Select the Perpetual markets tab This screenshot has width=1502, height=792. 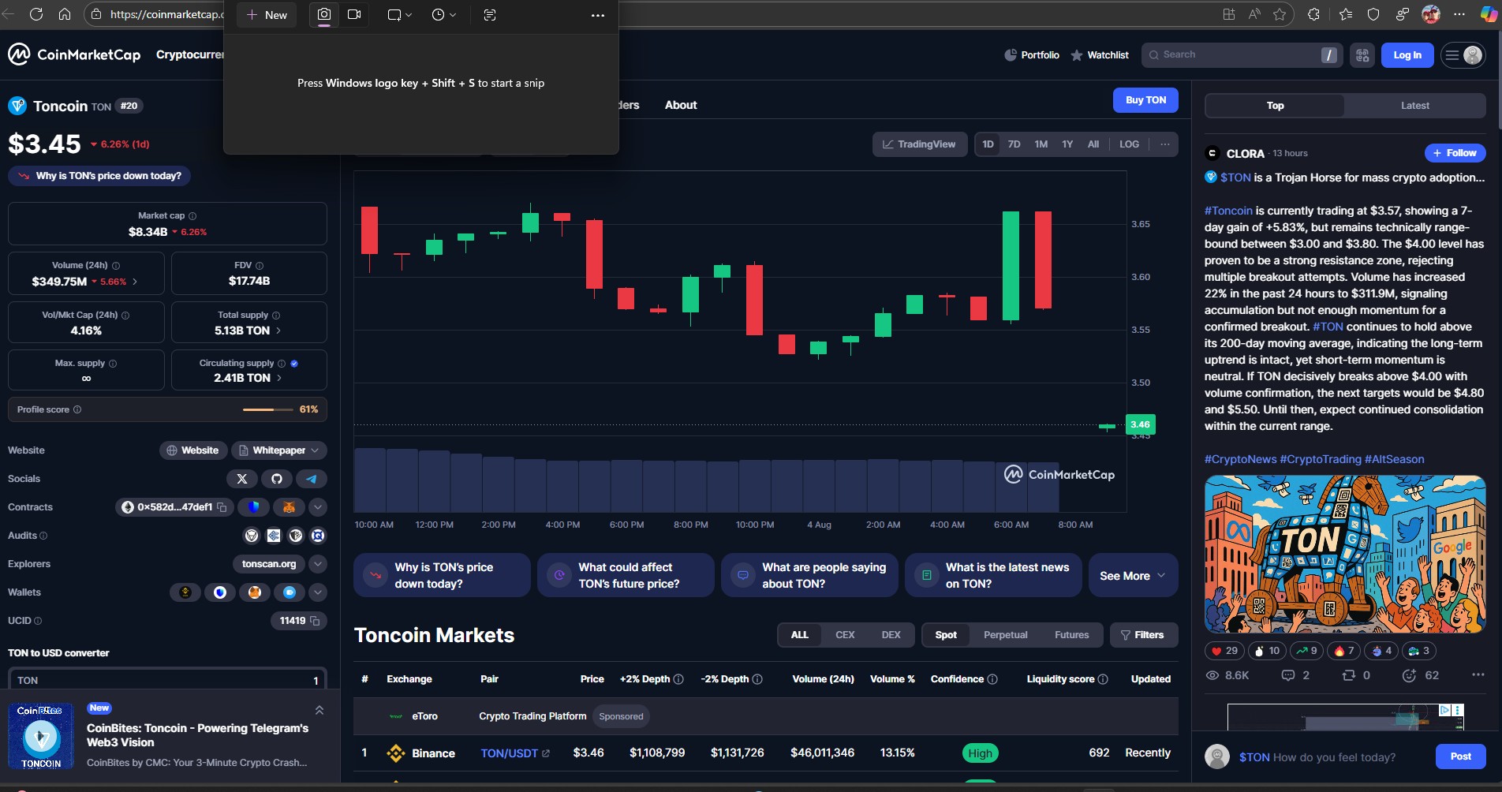pyautogui.click(x=1005, y=635)
